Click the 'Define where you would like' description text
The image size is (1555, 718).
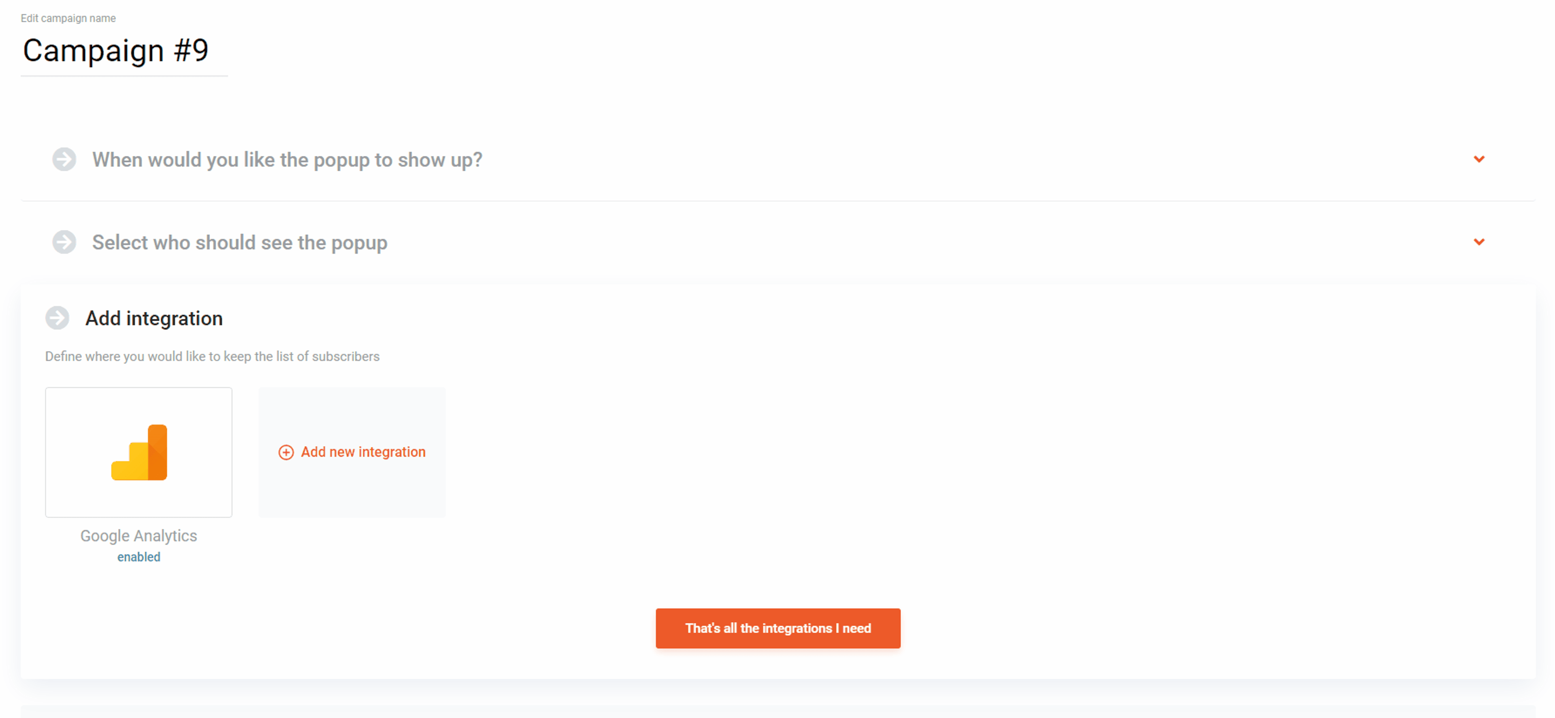(213, 356)
